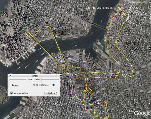Click the Kilometer dropdown's blue arrows

54,85
